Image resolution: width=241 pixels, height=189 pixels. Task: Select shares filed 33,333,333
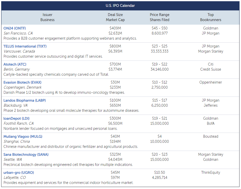(159, 51)
